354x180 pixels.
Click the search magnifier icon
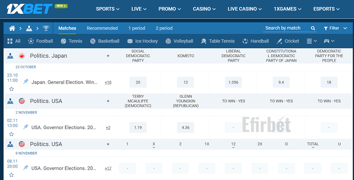tap(313, 28)
